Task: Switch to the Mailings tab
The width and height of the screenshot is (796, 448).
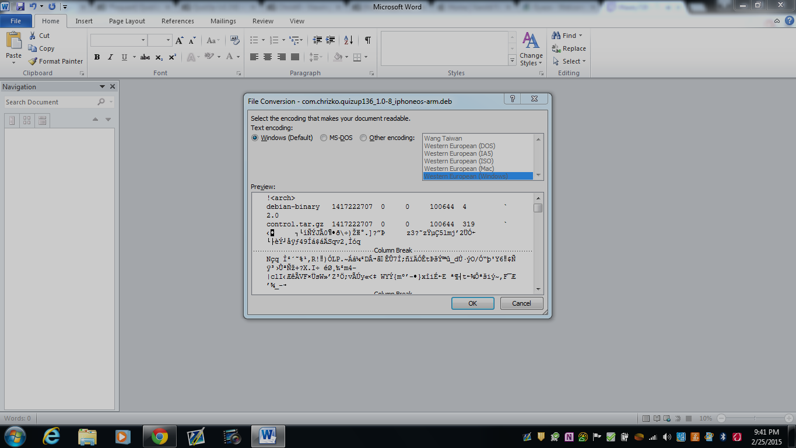Action: [x=223, y=21]
